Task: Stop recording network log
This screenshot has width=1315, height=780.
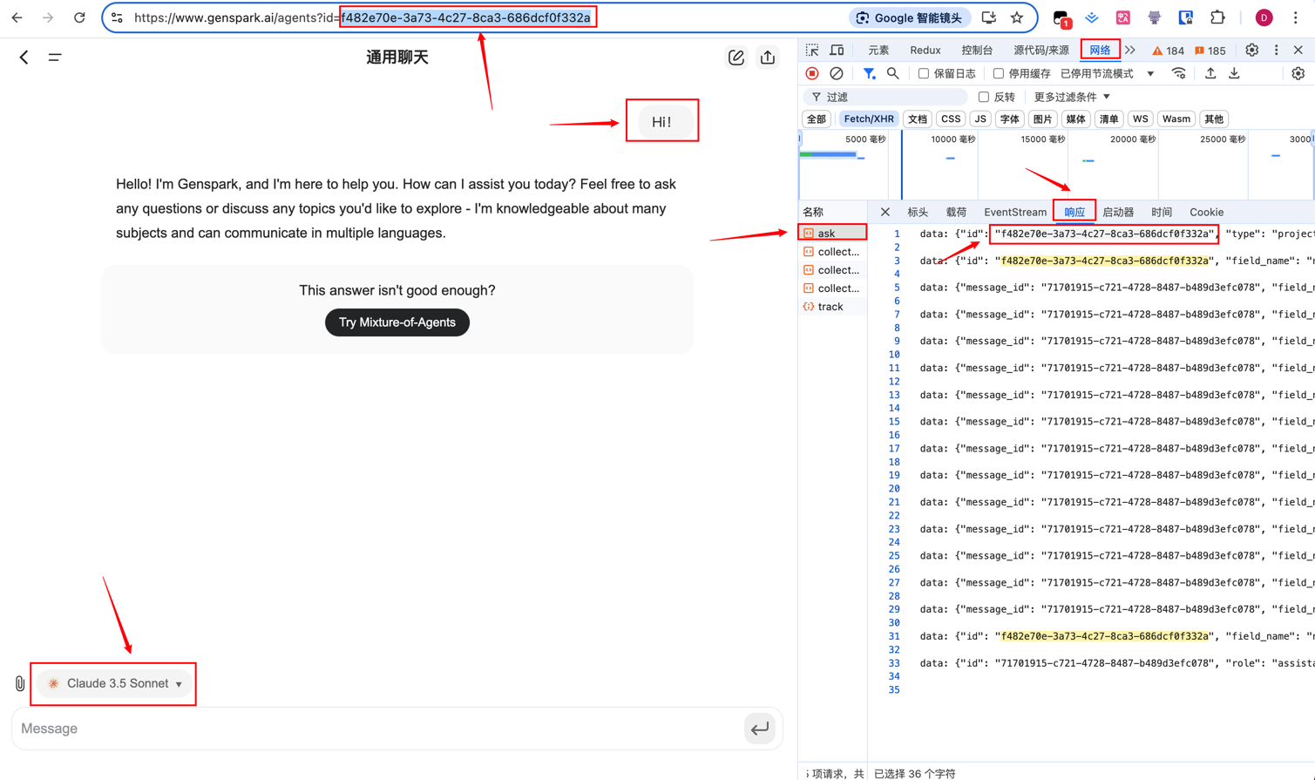Action: 812,74
